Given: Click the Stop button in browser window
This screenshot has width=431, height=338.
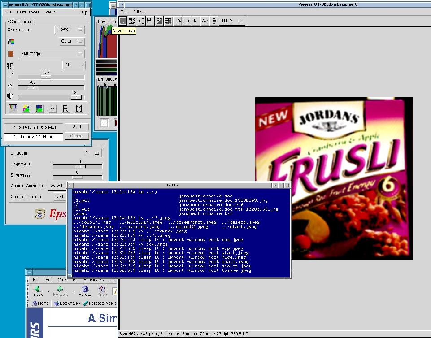Looking at the screenshot, I should click(x=103, y=291).
